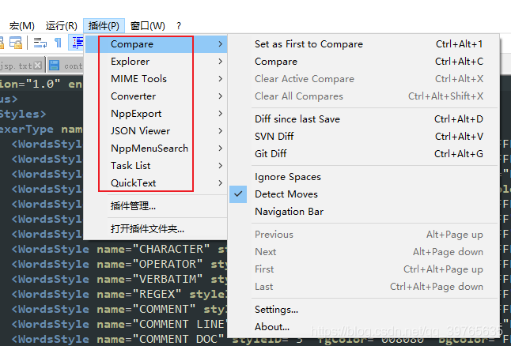Viewport: 511px width, 346px height.
Task: Expand the Explorer submenu arrow
Action: (x=221, y=61)
